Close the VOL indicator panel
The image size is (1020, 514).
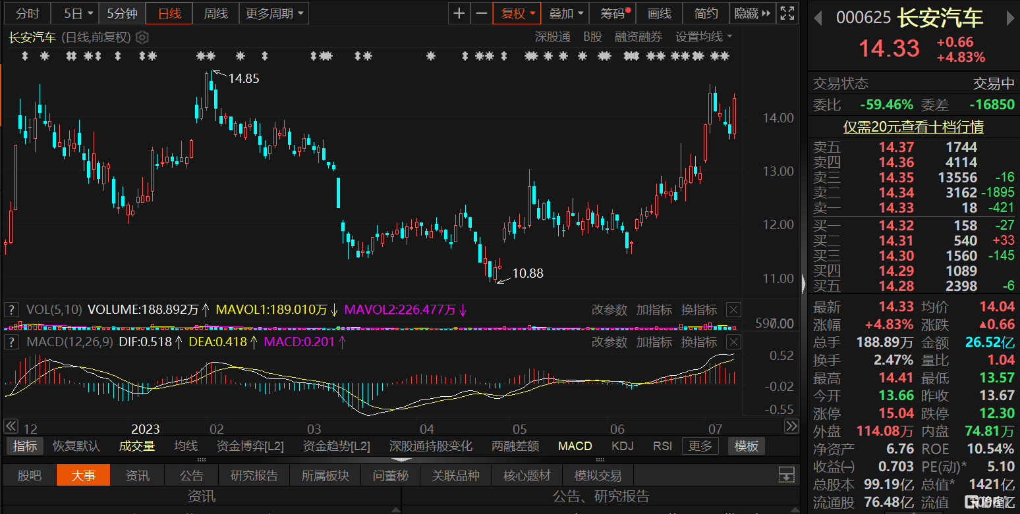733,309
